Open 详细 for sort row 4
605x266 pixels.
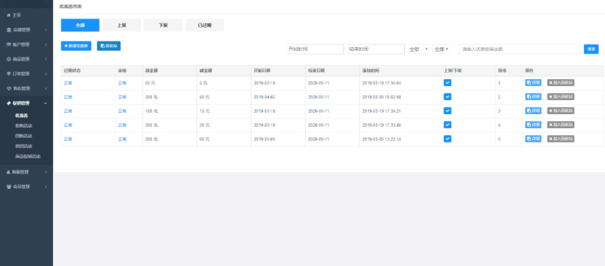[533, 125]
